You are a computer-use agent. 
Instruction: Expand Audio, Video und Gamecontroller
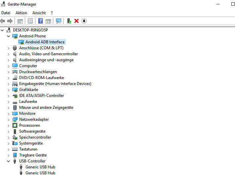[x=8, y=54]
